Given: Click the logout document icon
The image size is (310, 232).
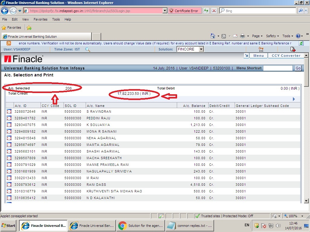Looking at the screenshot, I should pos(293,49).
